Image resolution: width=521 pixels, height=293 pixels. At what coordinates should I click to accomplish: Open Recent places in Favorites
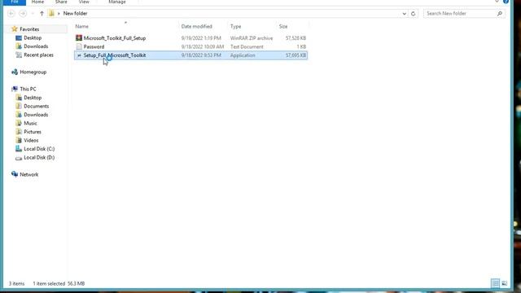click(38, 55)
